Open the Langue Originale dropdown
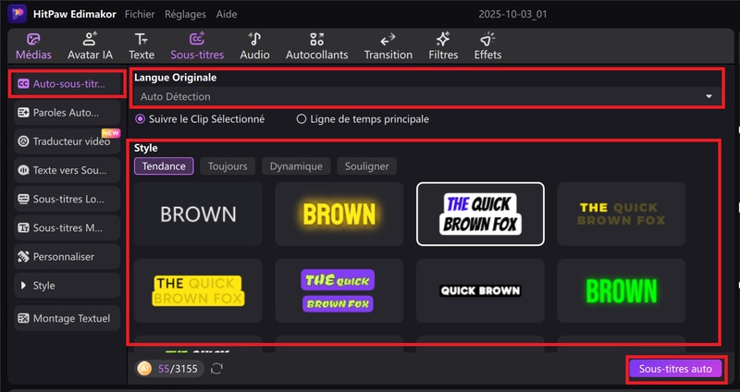 pos(425,96)
